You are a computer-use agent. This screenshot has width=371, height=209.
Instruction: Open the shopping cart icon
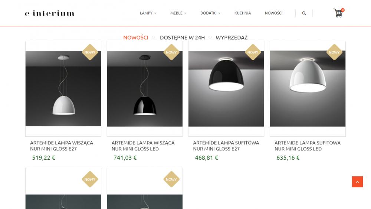(x=339, y=13)
